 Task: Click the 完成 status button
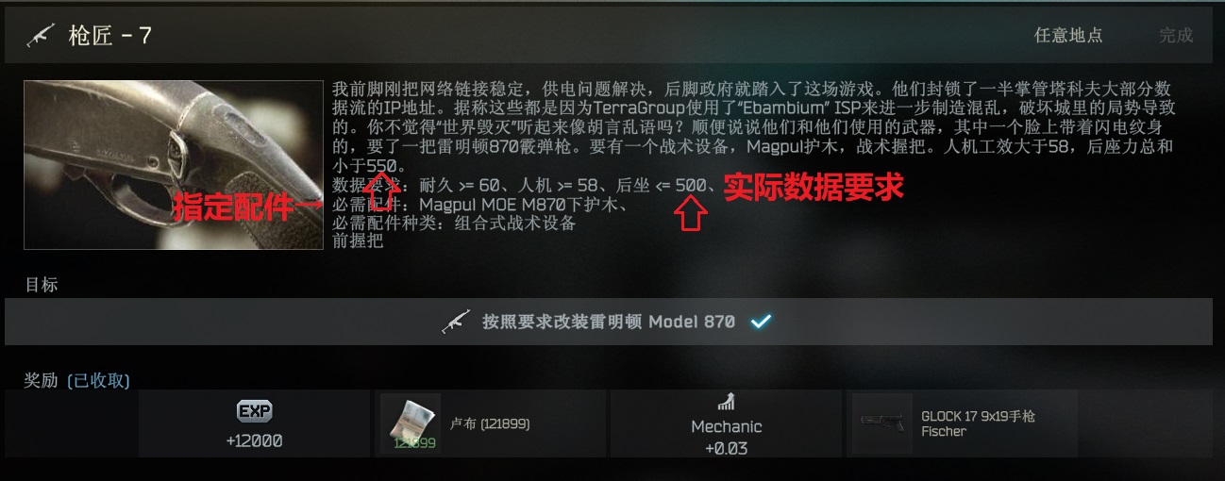click(x=1176, y=36)
